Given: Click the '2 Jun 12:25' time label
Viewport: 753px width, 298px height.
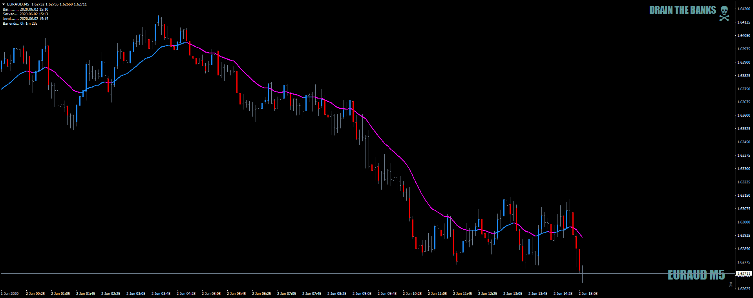Looking at the screenshot, I should click(x=488, y=293).
